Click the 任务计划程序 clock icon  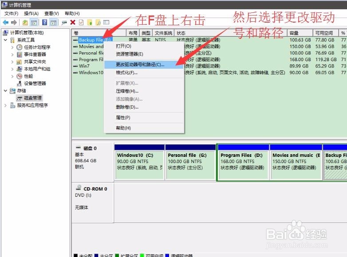click(20, 47)
